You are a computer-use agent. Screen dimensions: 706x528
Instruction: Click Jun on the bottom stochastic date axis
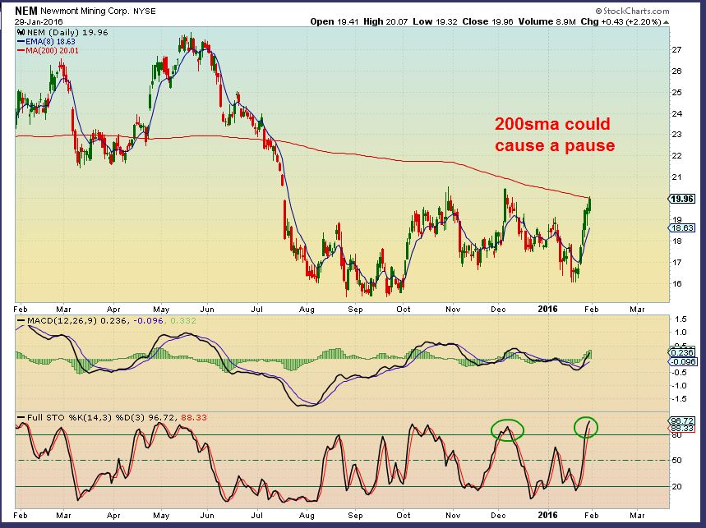pos(207,516)
